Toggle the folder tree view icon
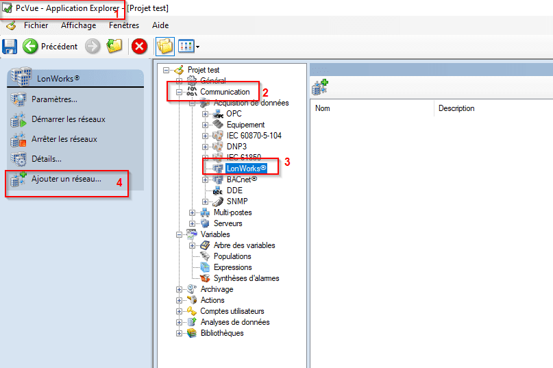Viewport: 553px width, 368px height. click(x=164, y=47)
